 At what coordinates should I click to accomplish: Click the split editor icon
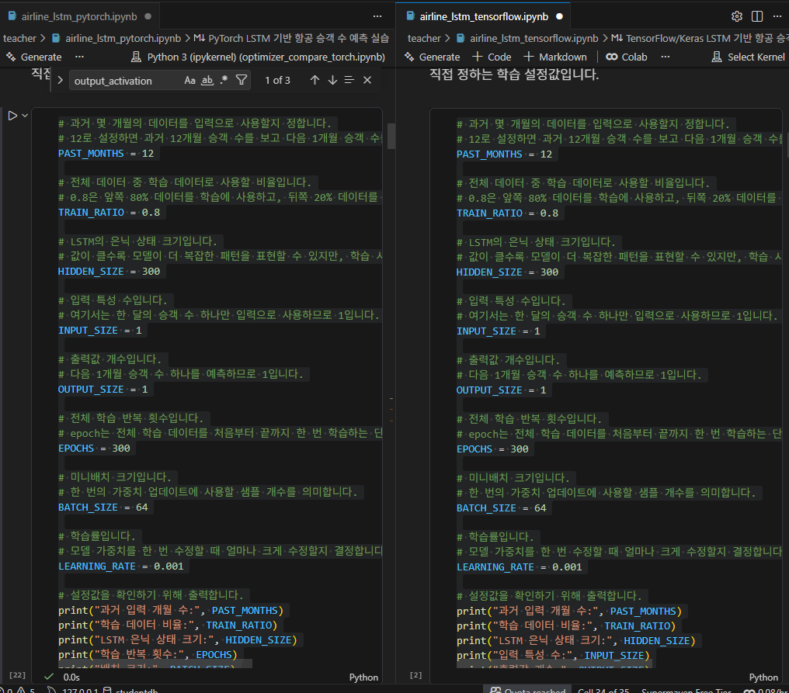757,16
